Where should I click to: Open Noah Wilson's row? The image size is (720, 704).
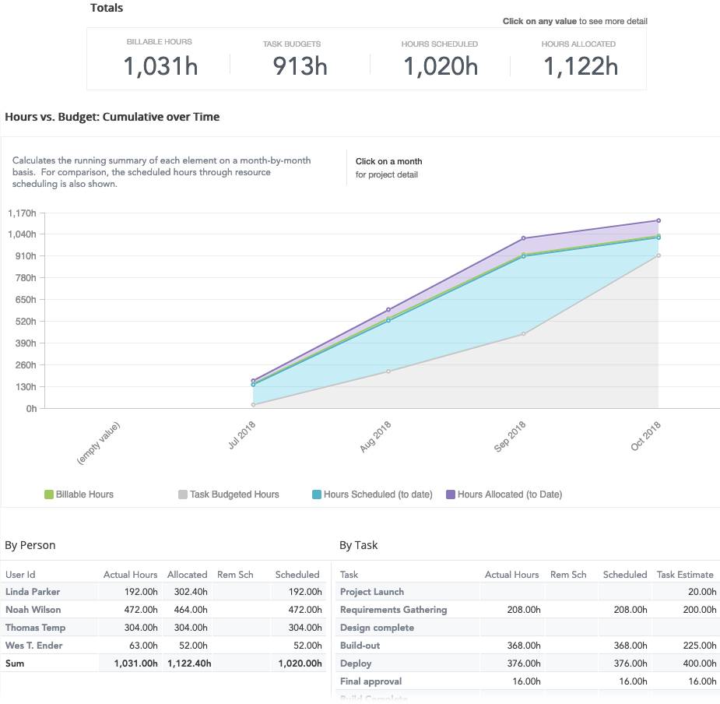click(33, 610)
